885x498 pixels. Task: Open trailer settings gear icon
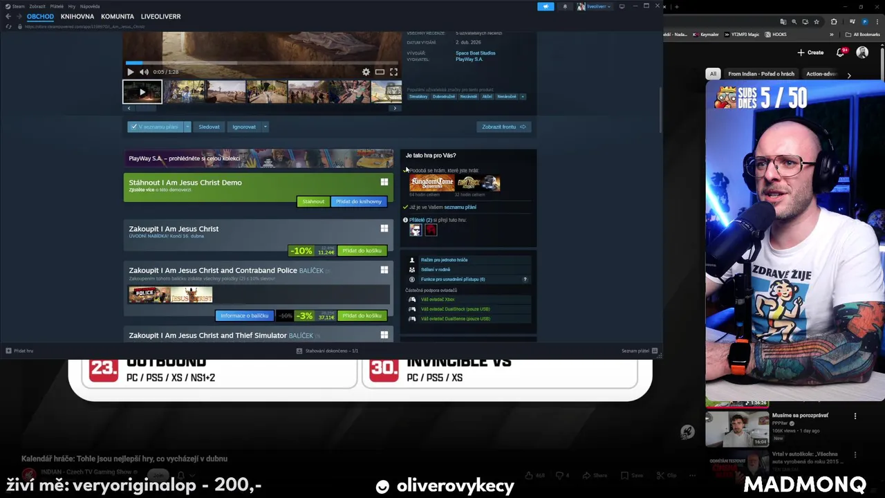[x=366, y=72]
